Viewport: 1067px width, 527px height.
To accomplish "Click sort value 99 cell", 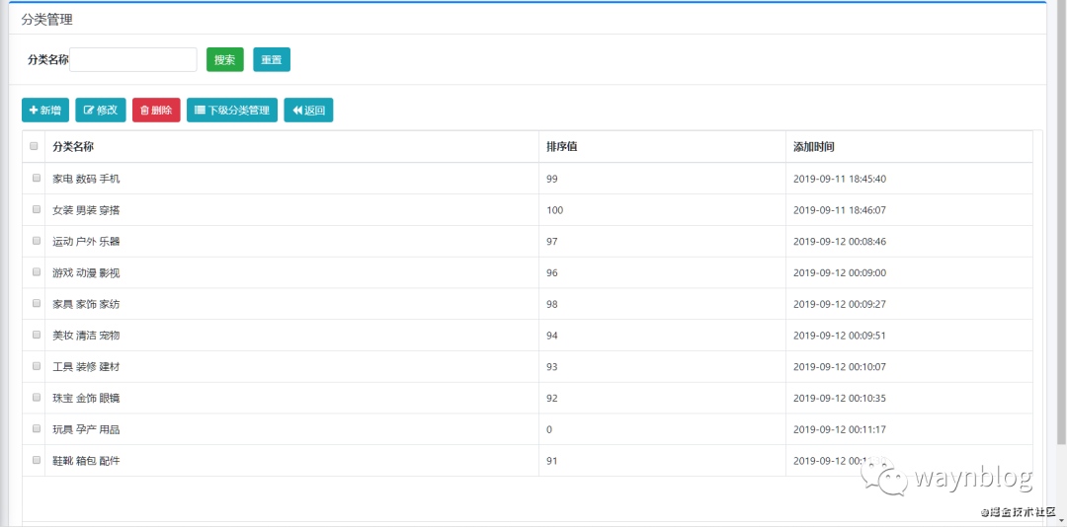I will tap(662, 179).
